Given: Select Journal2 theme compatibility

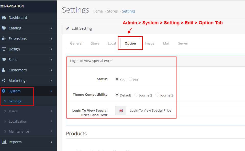Looking at the screenshot, I should (136, 95).
